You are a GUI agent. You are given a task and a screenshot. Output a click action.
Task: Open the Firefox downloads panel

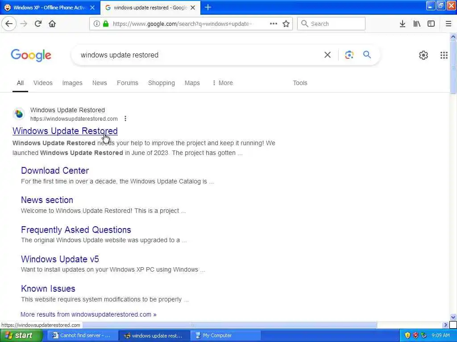click(x=403, y=24)
